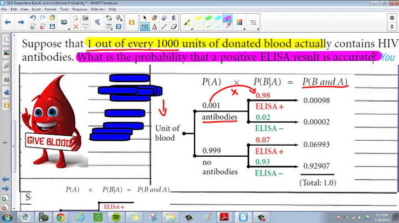Image resolution: width=399 pixels, height=223 pixels.
Task: Add a blank page with the toolbar green plus icon
Action: (x=33, y=26)
